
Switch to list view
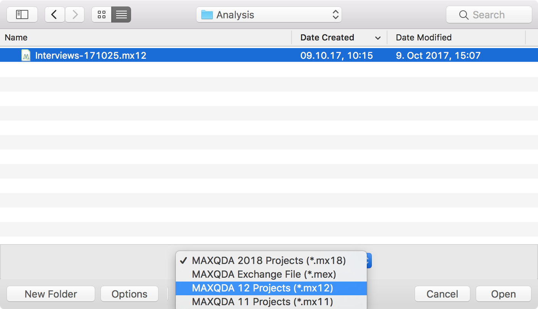(121, 15)
